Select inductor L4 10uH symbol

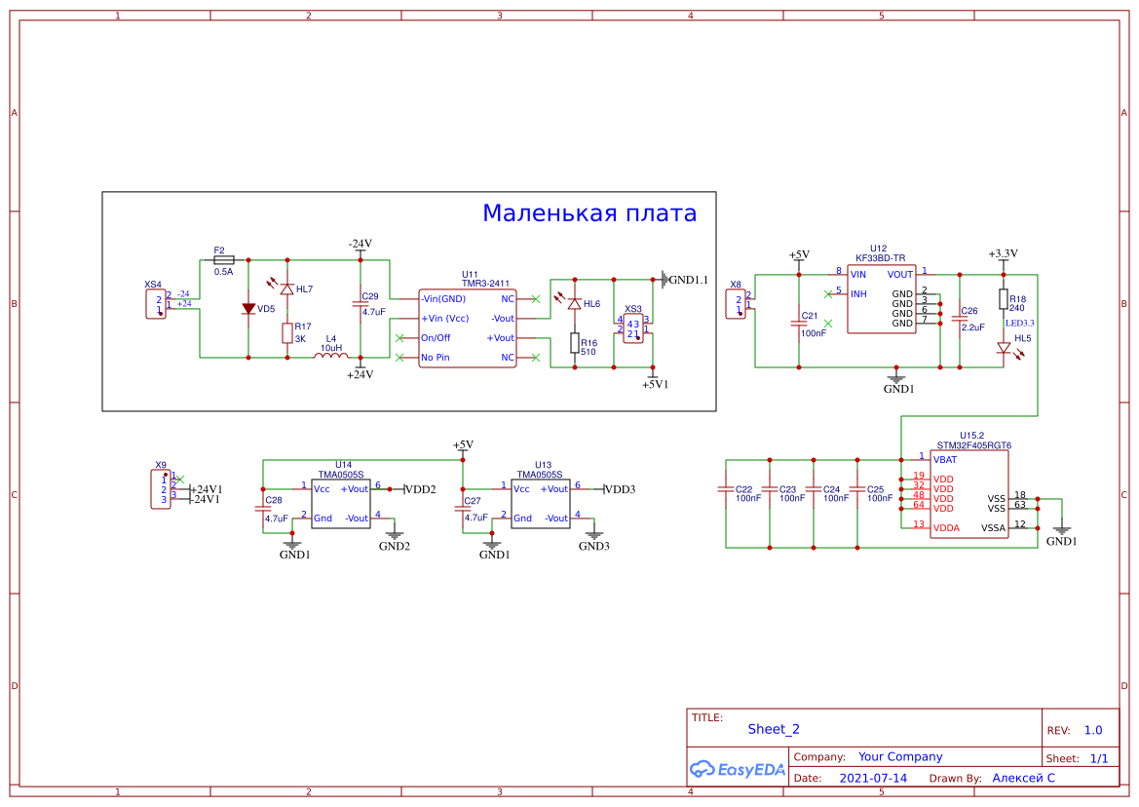coord(331,355)
